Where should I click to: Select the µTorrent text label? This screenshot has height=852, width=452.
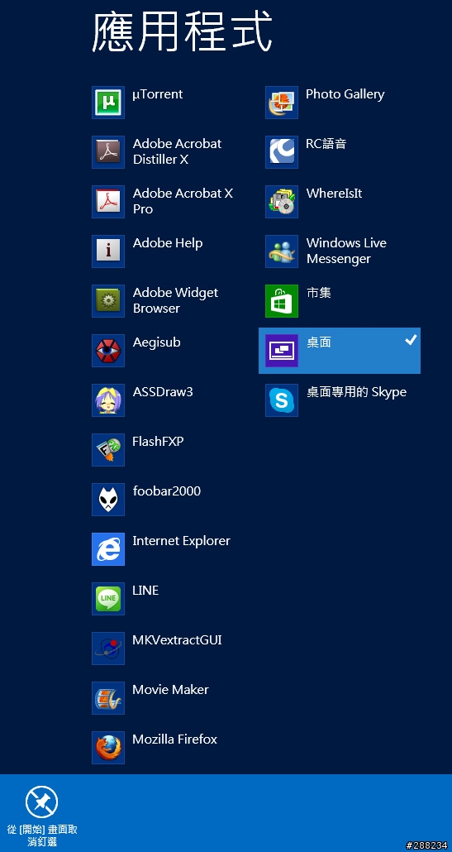157,94
